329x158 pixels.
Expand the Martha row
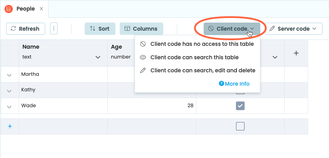[x=10, y=75]
